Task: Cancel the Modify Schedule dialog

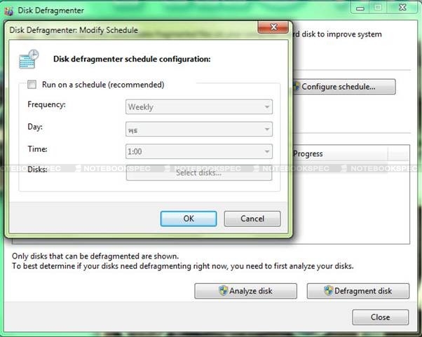Action: tap(252, 219)
